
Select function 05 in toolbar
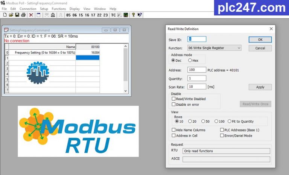click(68, 15)
